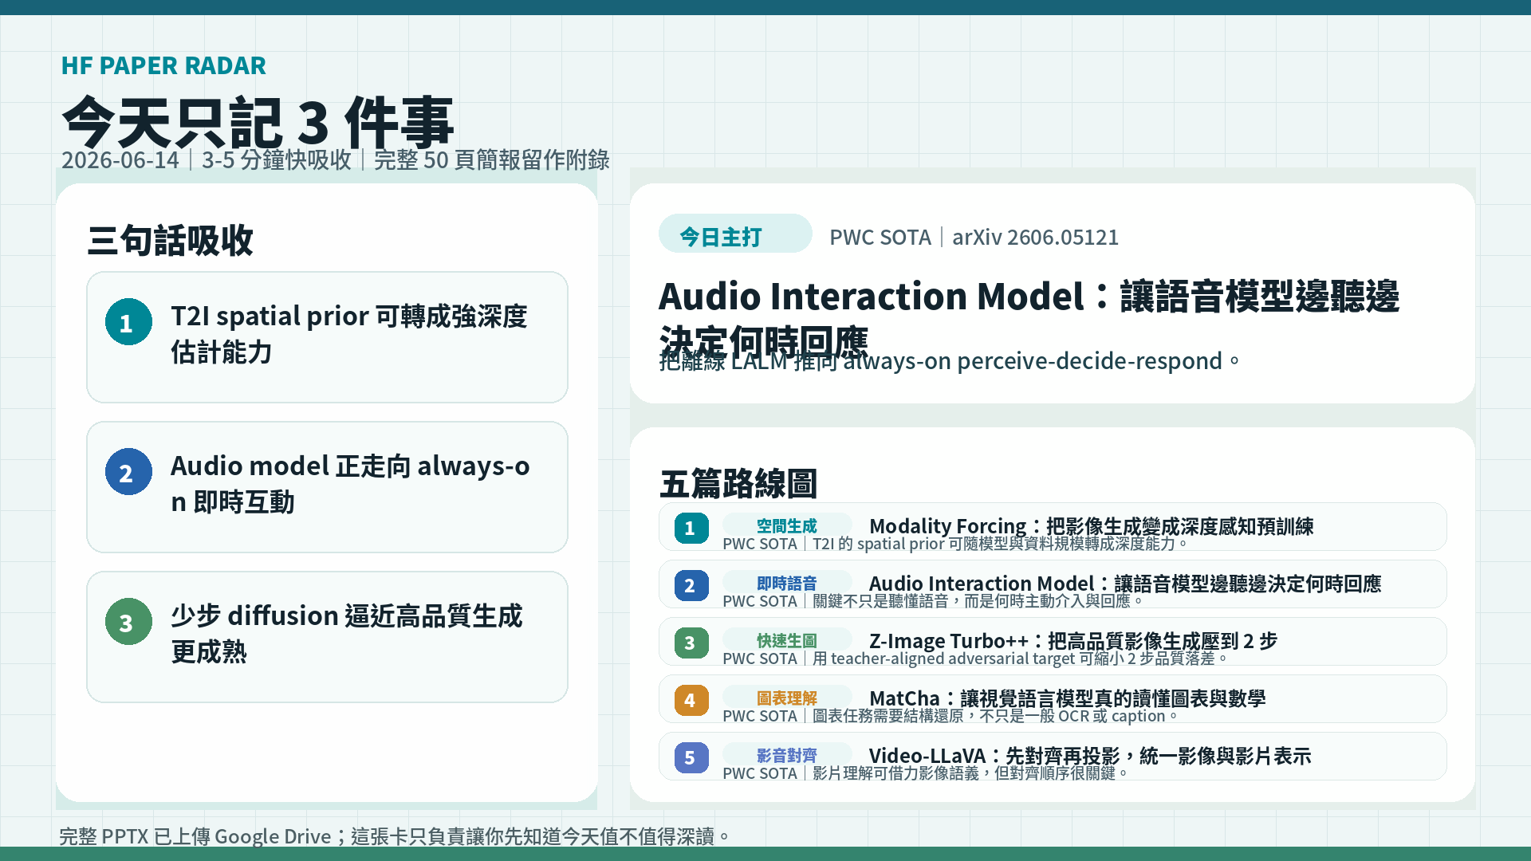Click the 圖表任務需要結構還原 description line
1531x861 pixels.
[x=950, y=716]
